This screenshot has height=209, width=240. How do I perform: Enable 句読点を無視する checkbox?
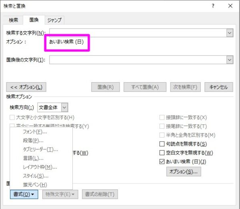tap(162, 144)
